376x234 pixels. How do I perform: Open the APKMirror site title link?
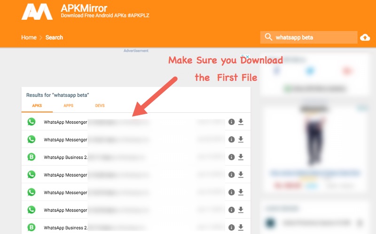coord(84,8)
